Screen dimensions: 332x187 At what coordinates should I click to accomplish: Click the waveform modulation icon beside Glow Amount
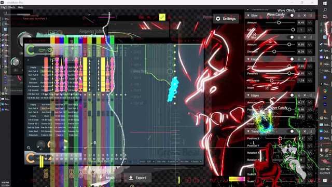coord(310,23)
